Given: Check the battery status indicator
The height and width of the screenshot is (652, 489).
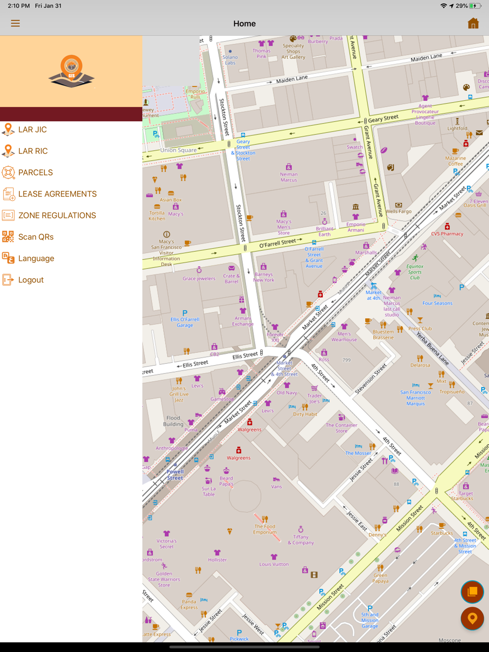Looking at the screenshot, I should click(475, 6).
